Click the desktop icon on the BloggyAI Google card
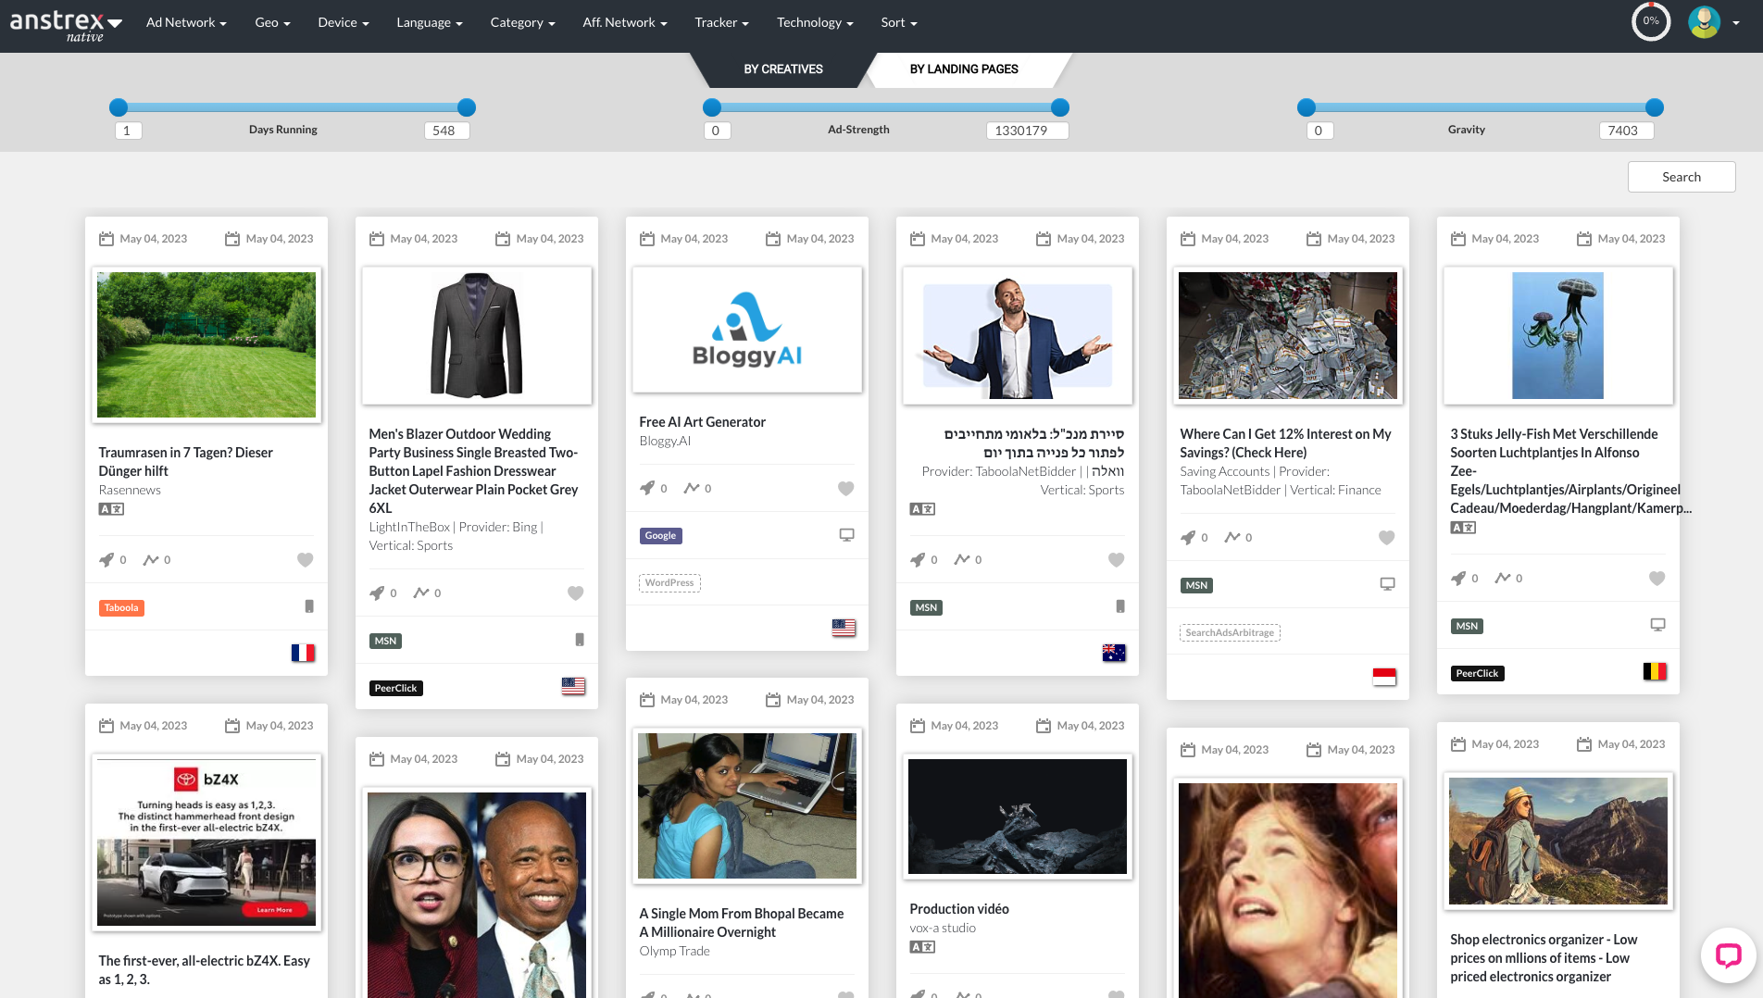1763x998 pixels. 846,535
